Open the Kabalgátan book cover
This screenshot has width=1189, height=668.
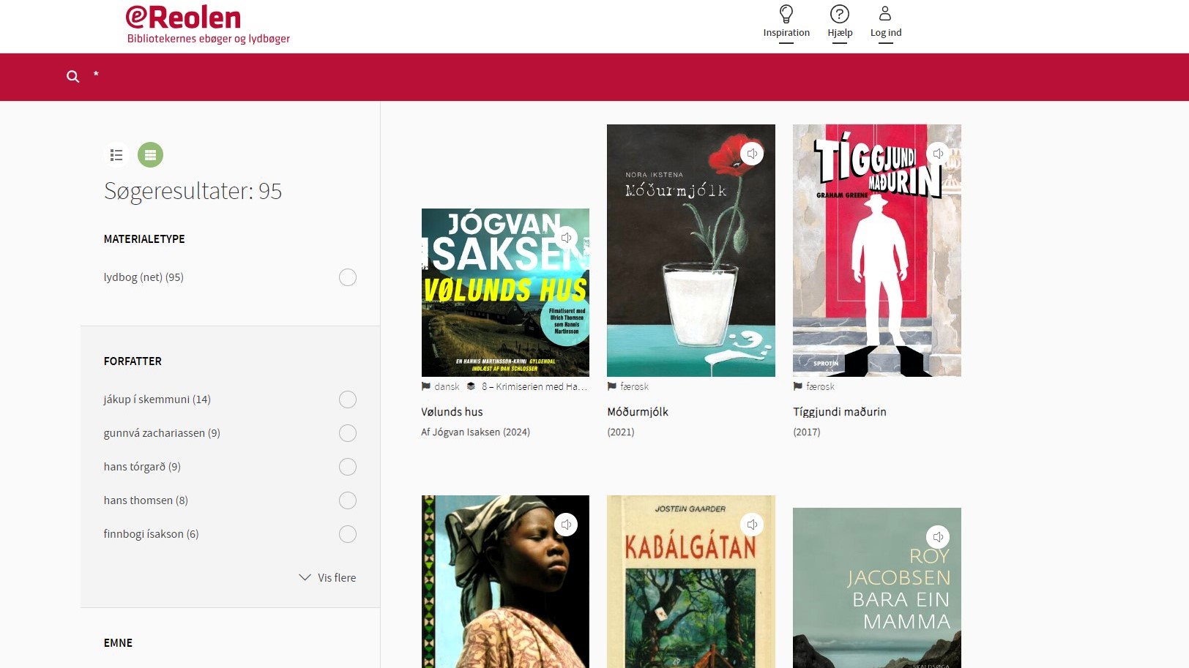pyautogui.click(x=691, y=582)
